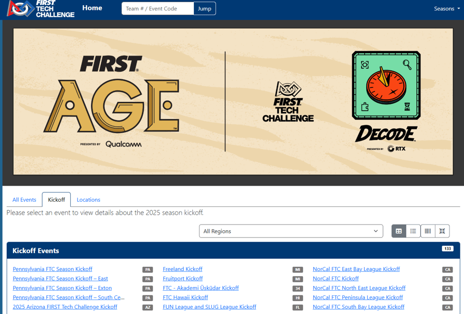464x314 pixels.
Task: Switch to the All Events tab
Action: pyautogui.click(x=24, y=200)
